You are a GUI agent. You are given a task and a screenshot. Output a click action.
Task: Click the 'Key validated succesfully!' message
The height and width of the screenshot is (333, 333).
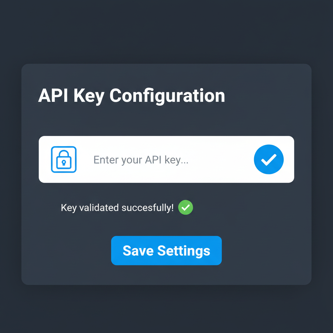[x=117, y=207]
